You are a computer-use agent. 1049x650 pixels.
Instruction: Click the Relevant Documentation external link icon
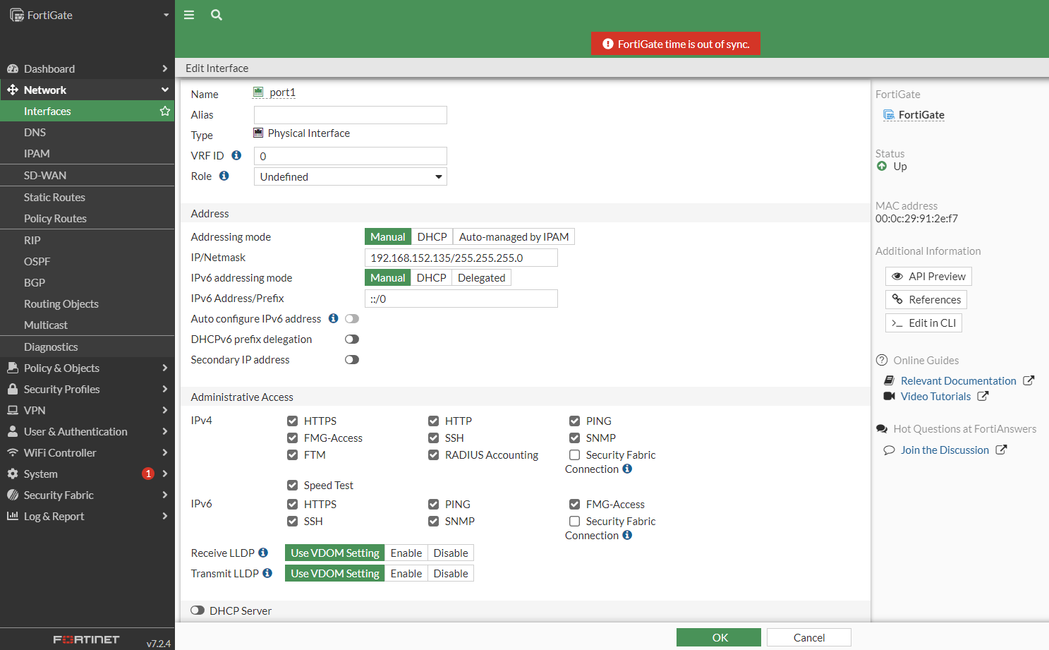1029,380
